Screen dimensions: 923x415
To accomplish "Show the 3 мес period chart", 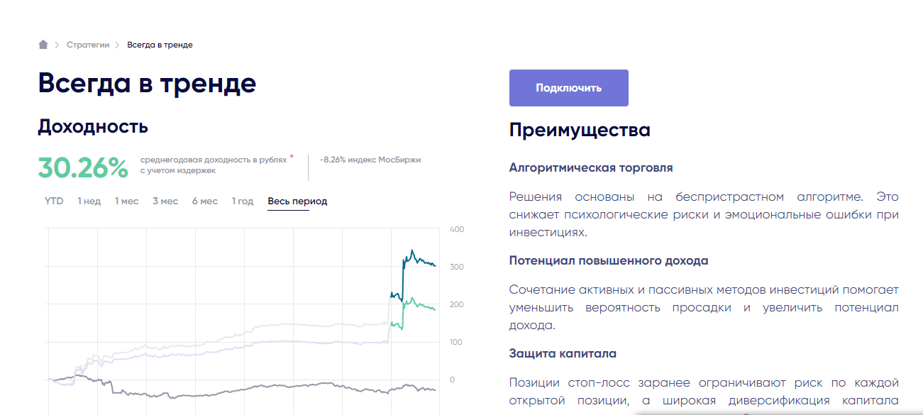I will [165, 201].
